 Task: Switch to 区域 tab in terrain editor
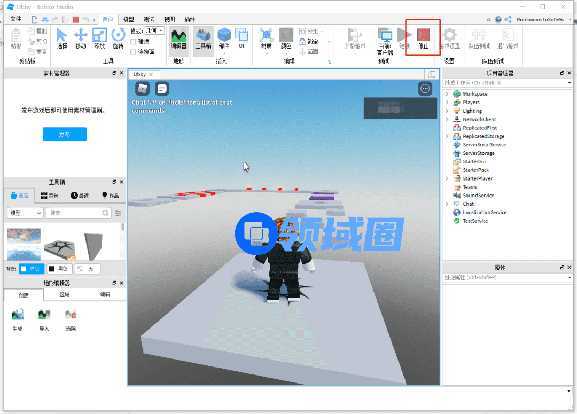(x=65, y=295)
